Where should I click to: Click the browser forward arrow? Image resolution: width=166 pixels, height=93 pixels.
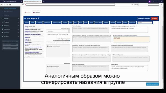tap(5, 5)
